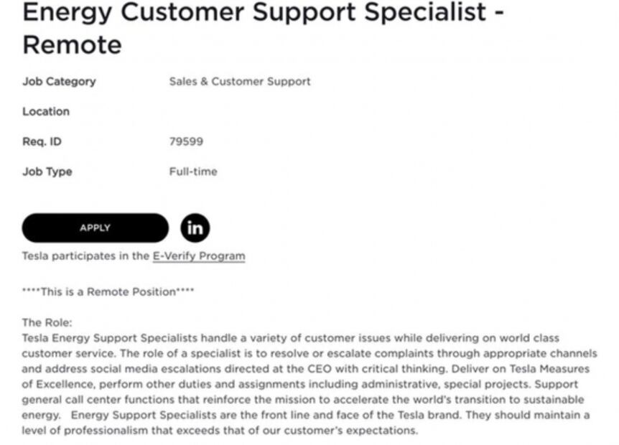Click requisition number 79599
This screenshot has width=619, height=445.
click(186, 141)
